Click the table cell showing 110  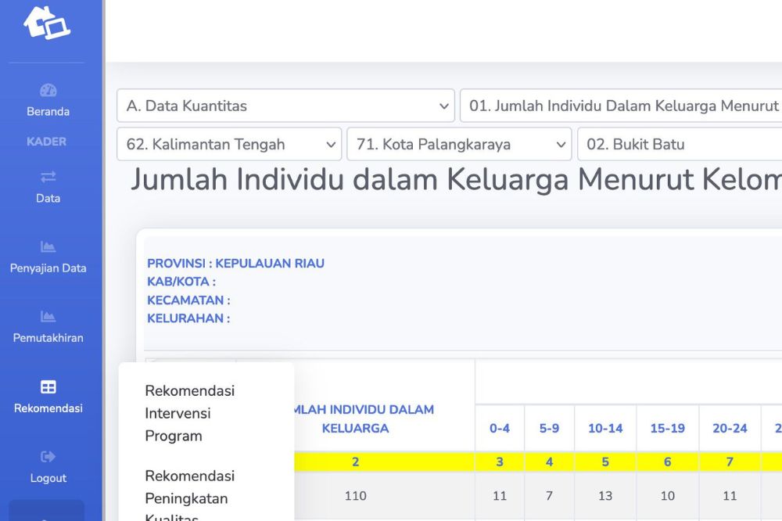[x=355, y=495]
